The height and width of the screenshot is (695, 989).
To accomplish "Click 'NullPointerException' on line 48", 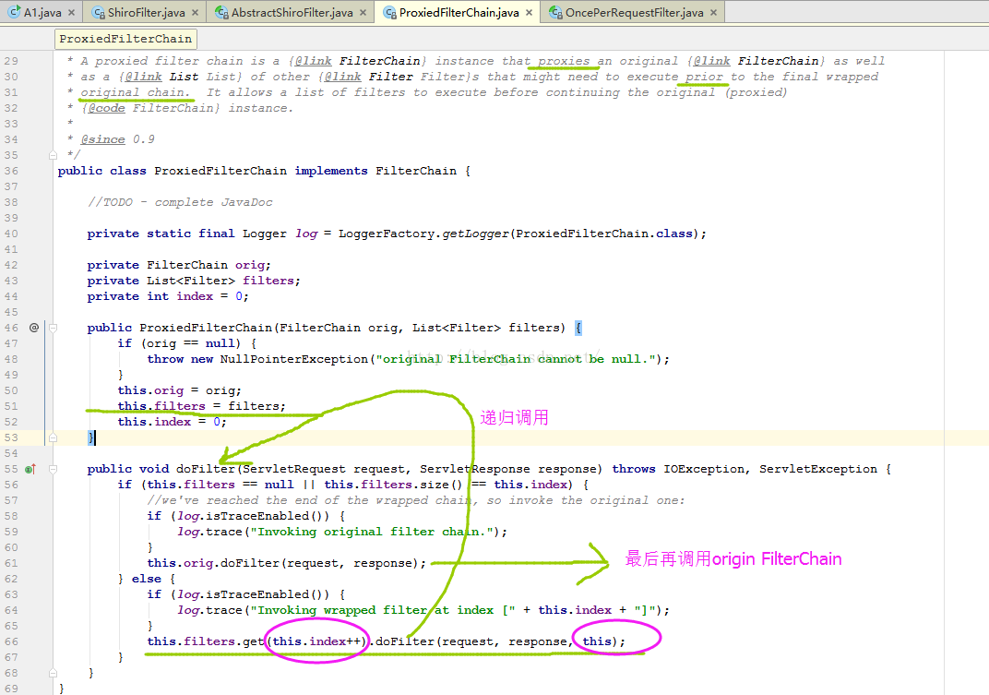I will pos(294,359).
